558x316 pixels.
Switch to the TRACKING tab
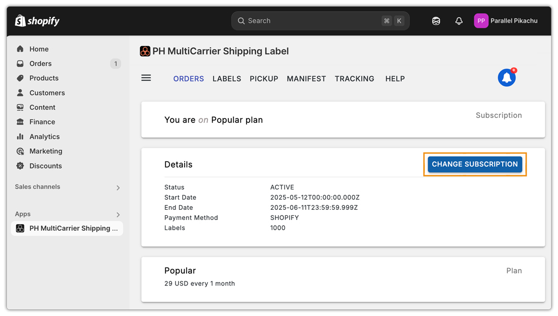point(355,79)
